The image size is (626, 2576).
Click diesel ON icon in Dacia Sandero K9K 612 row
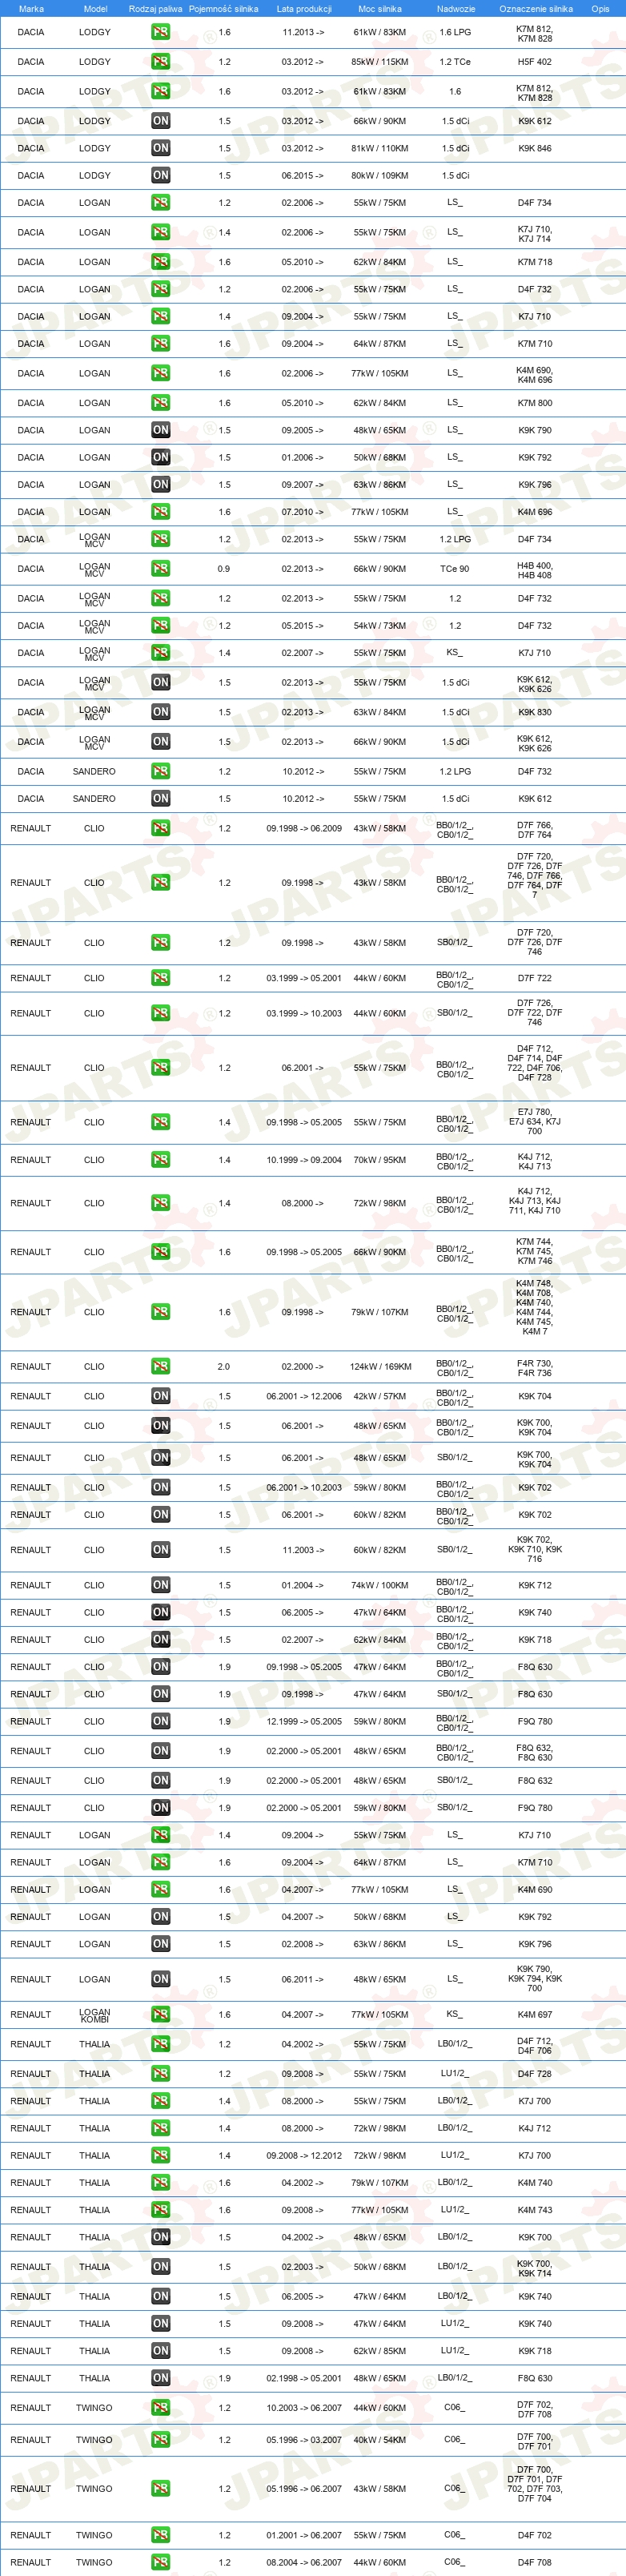pos(160,798)
